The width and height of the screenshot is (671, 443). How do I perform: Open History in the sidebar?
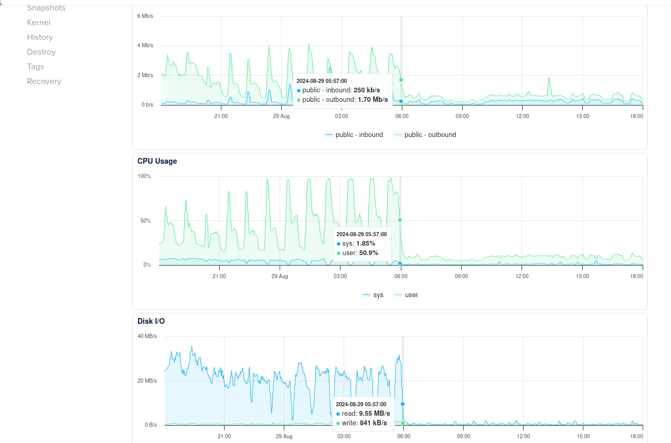point(40,37)
